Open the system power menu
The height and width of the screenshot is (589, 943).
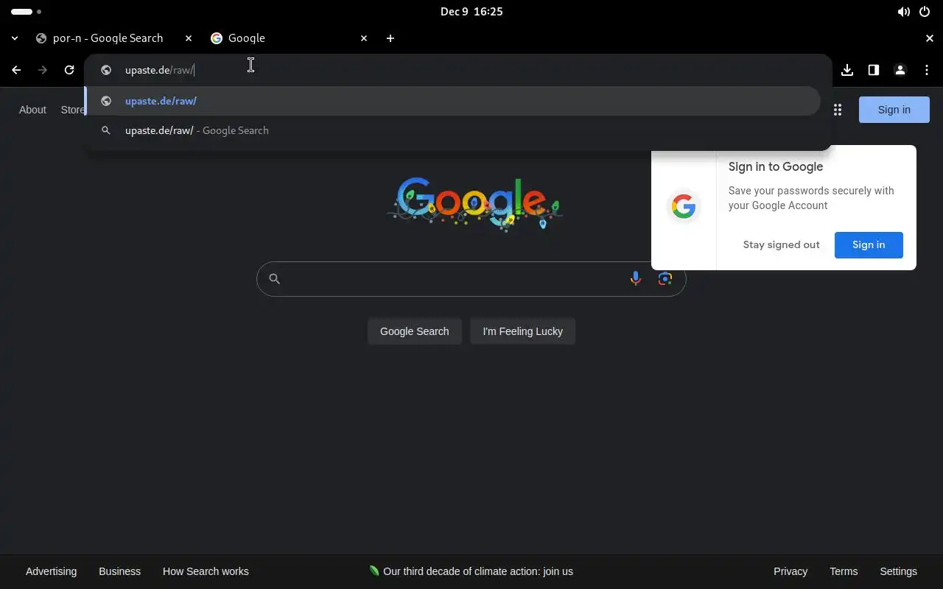point(925,12)
